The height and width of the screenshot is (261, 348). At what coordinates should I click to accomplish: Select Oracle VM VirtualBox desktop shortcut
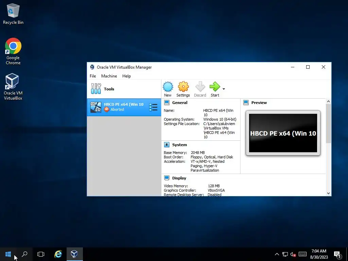point(13,87)
